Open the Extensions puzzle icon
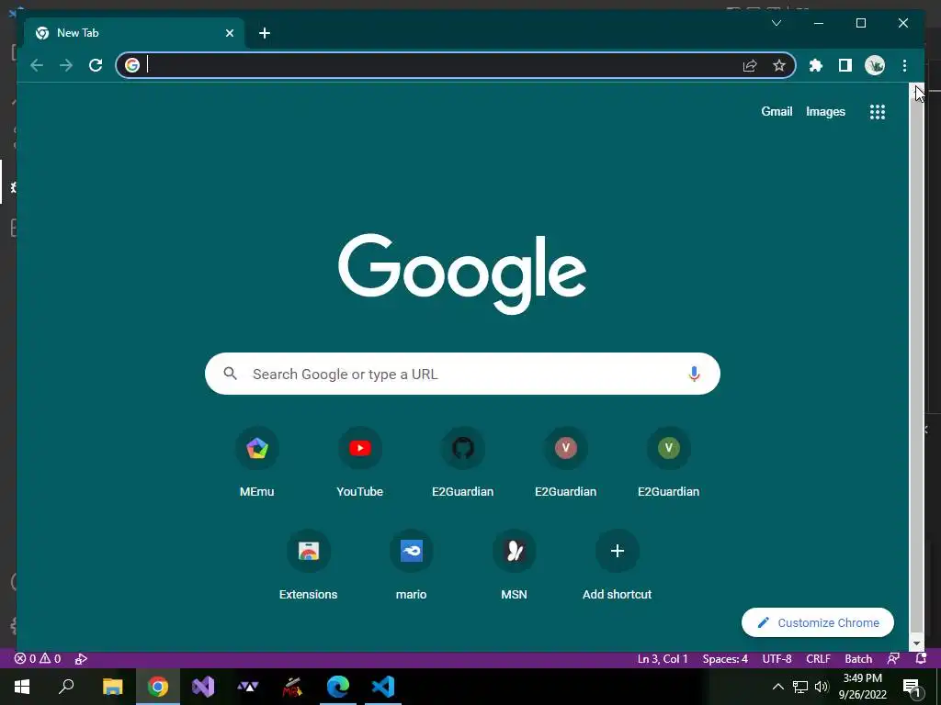 coord(816,65)
